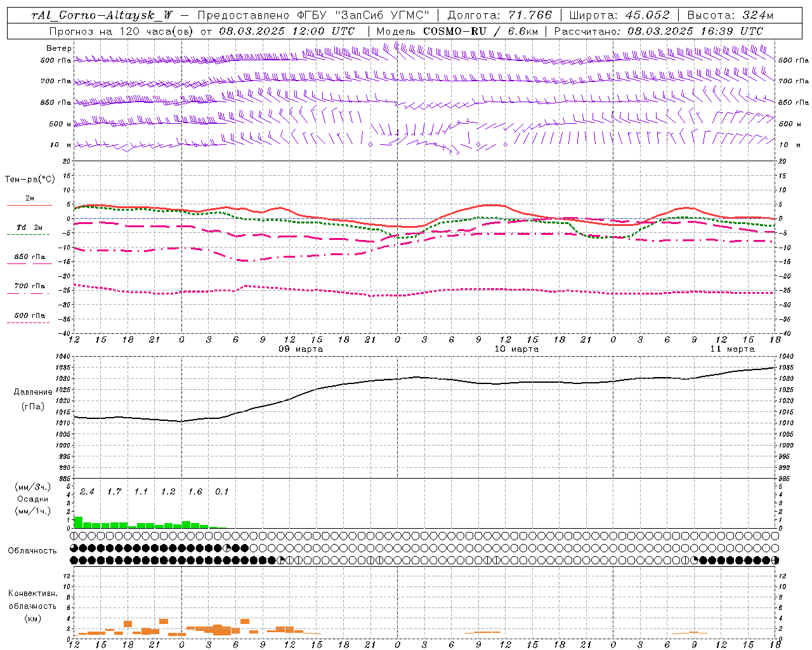Screen dimensions: 812x650
Task: Click the station title rAl_Gorno-Altaysk_W
Action: 101,15
